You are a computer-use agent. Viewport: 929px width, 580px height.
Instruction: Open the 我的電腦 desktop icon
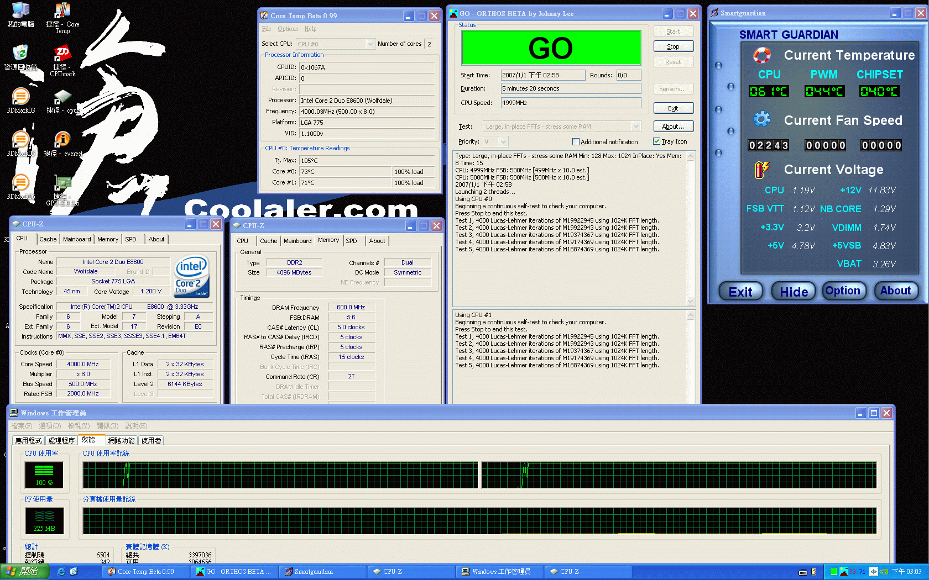20,10
